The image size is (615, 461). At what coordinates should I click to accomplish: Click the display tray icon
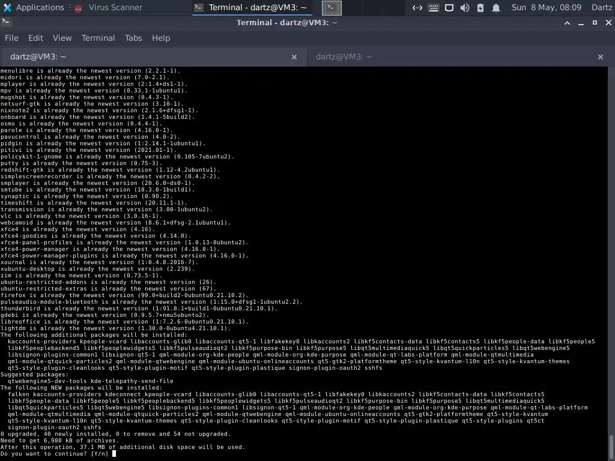point(449,7)
